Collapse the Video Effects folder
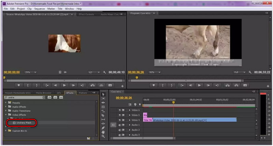The height and width of the screenshot is (146, 273). [6, 115]
